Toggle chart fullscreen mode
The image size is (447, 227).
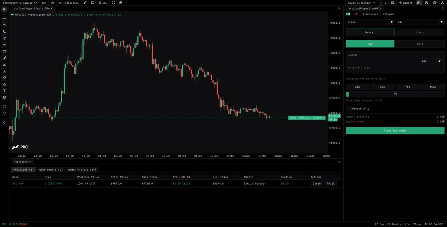point(113,3)
